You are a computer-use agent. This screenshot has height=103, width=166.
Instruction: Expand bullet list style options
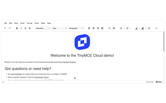[x=130, y=28]
